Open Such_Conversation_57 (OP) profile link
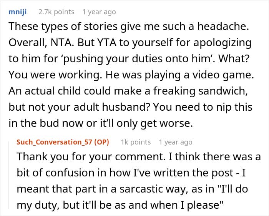Screen dimensions: 269x216 (x=63, y=142)
